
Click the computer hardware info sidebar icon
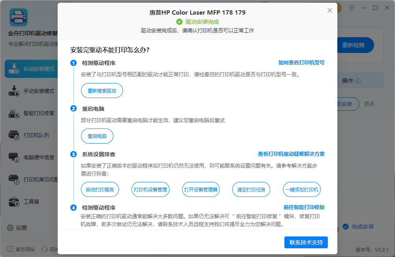click(14, 157)
